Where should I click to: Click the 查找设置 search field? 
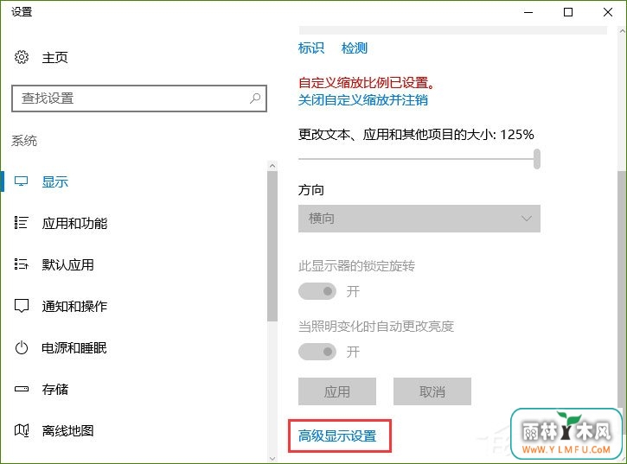[139, 99]
